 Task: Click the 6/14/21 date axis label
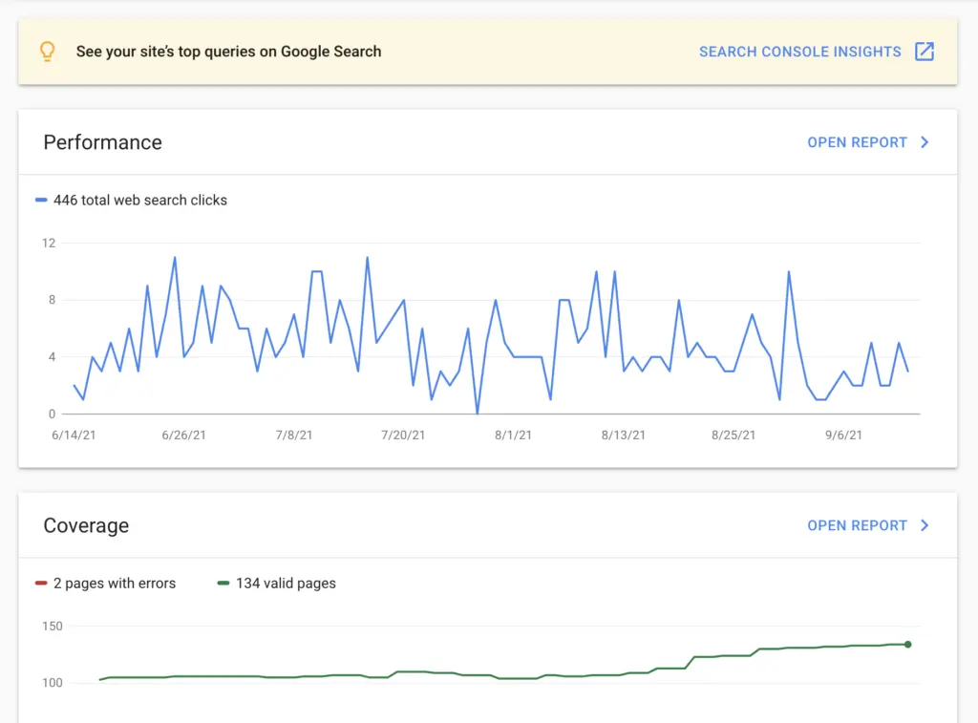(74, 436)
